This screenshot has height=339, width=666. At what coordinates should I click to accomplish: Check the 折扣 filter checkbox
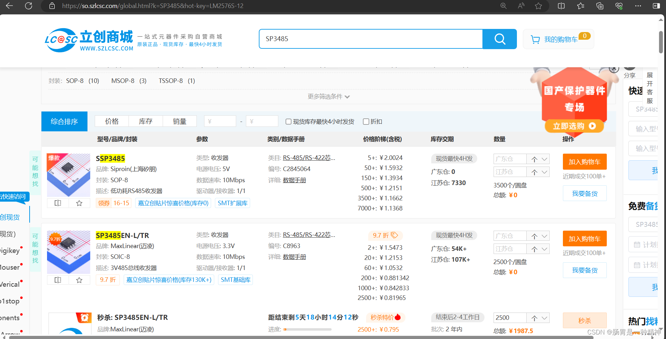pos(366,122)
